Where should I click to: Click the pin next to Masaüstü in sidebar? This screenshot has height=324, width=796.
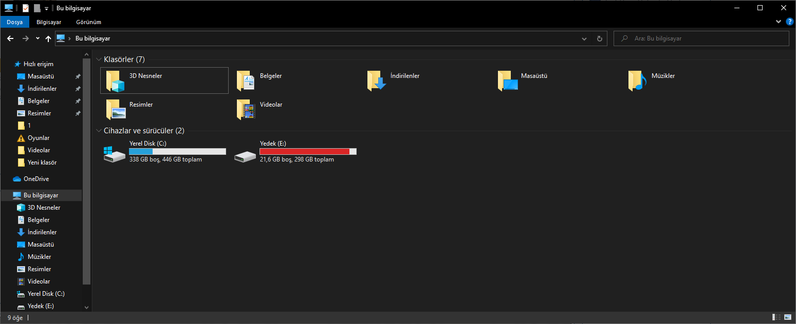click(78, 76)
